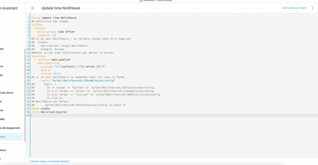The width and height of the screenshot is (318, 165).
Task: Click the alias line in the editor
Action: pos(54,18)
